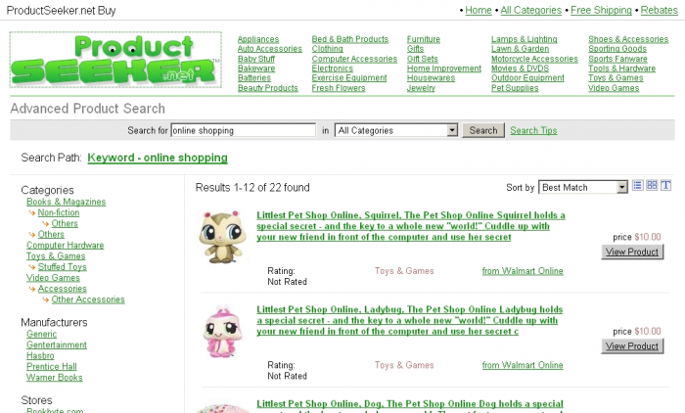This screenshot has height=413, width=685.
Task: Expand the All Categories search dropdown
Action: 396,130
